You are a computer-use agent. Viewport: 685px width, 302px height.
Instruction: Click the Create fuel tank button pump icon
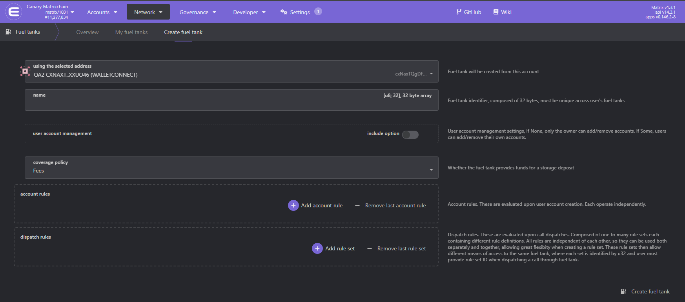[623, 291]
